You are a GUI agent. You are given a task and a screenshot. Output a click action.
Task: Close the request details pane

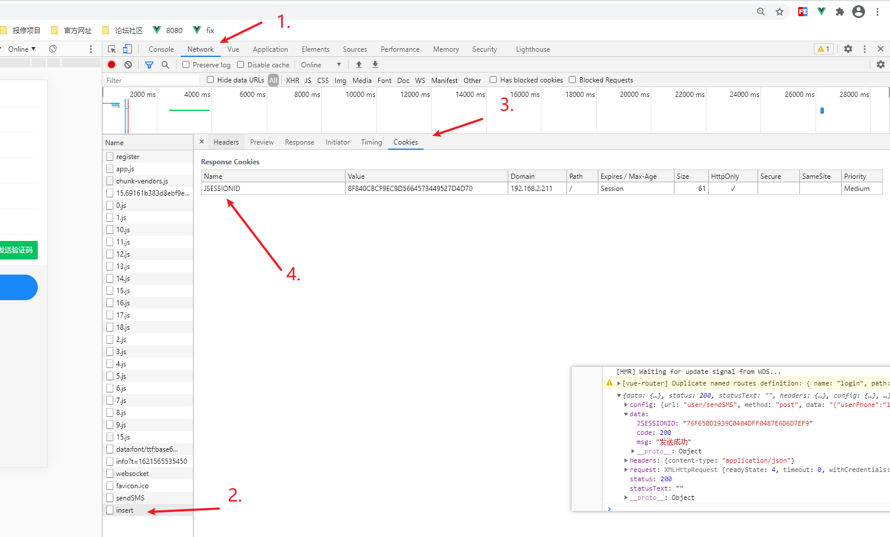[202, 142]
